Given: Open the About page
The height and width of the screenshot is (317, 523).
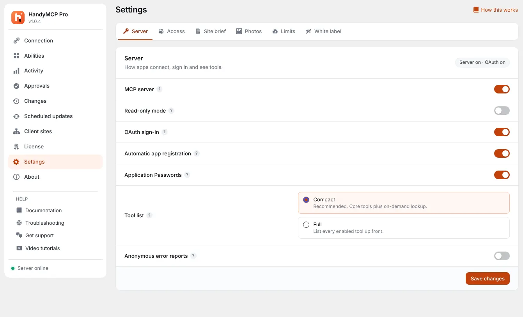Looking at the screenshot, I should [x=55, y=177].
